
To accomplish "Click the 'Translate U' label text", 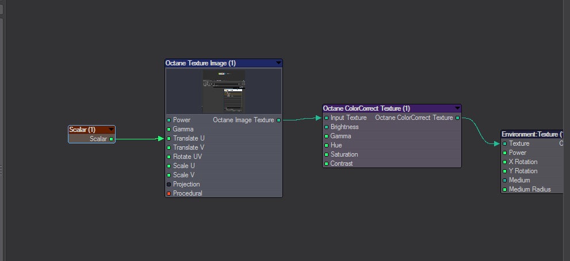I will click(189, 138).
